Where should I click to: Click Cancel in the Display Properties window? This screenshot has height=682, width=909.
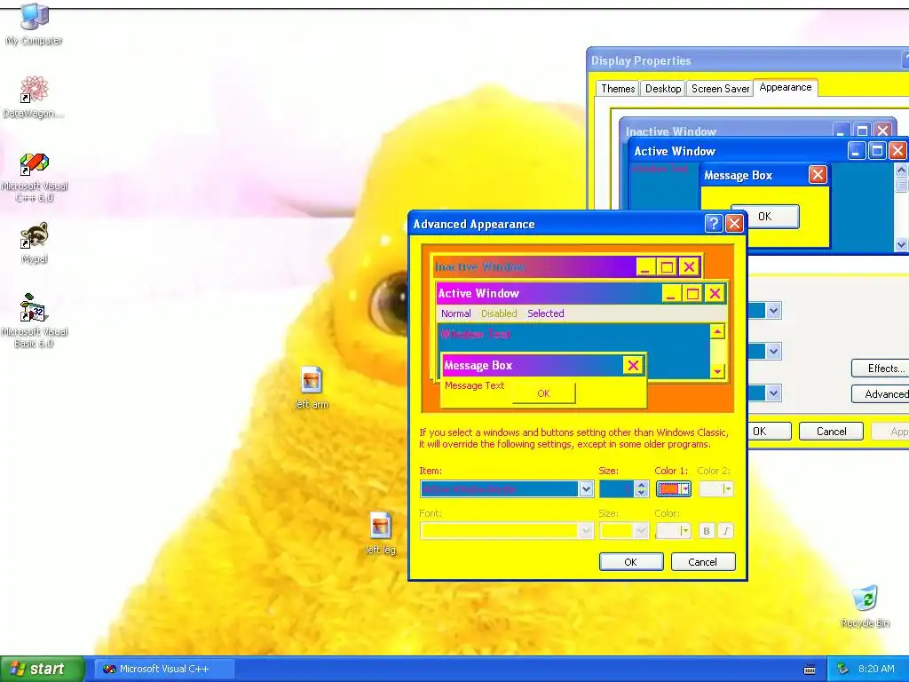click(x=831, y=432)
